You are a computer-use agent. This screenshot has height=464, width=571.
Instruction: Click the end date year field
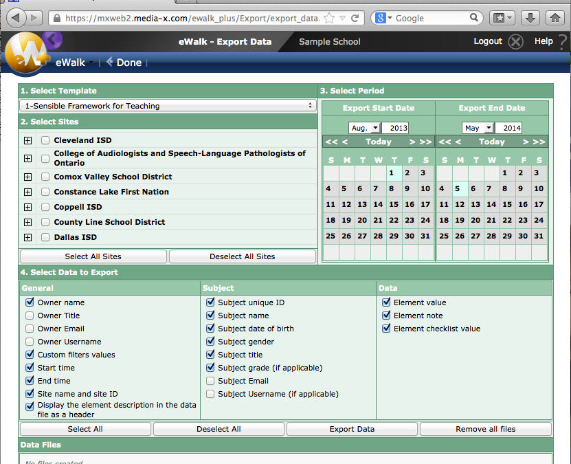(x=508, y=128)
